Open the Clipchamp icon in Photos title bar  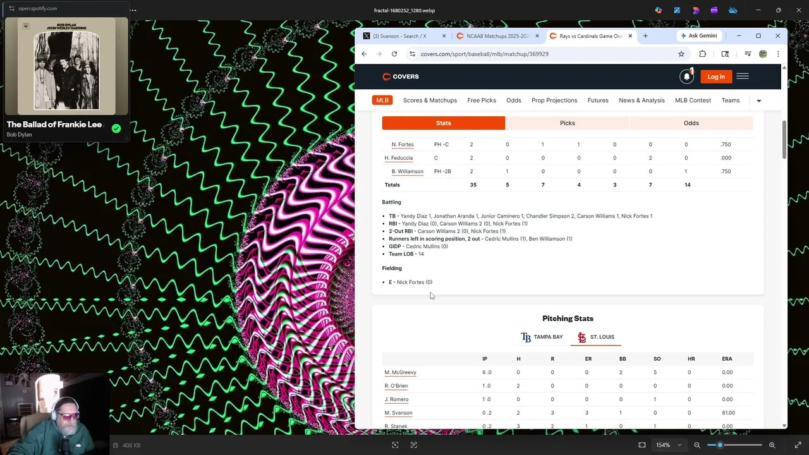(714, 10)
